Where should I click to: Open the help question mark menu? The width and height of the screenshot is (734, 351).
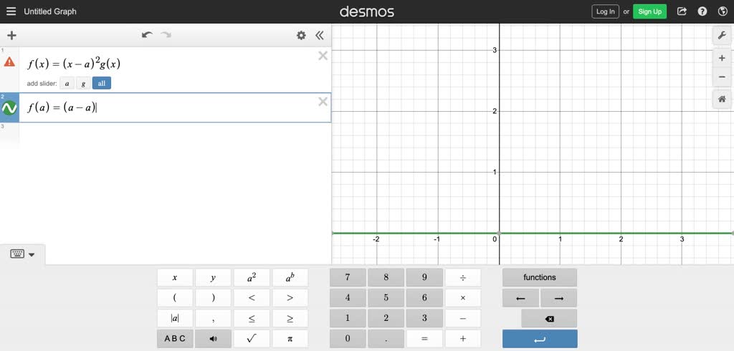tap(702, 11)
